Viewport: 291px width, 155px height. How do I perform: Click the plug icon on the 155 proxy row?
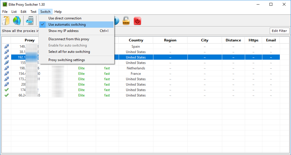click(7, 63)
